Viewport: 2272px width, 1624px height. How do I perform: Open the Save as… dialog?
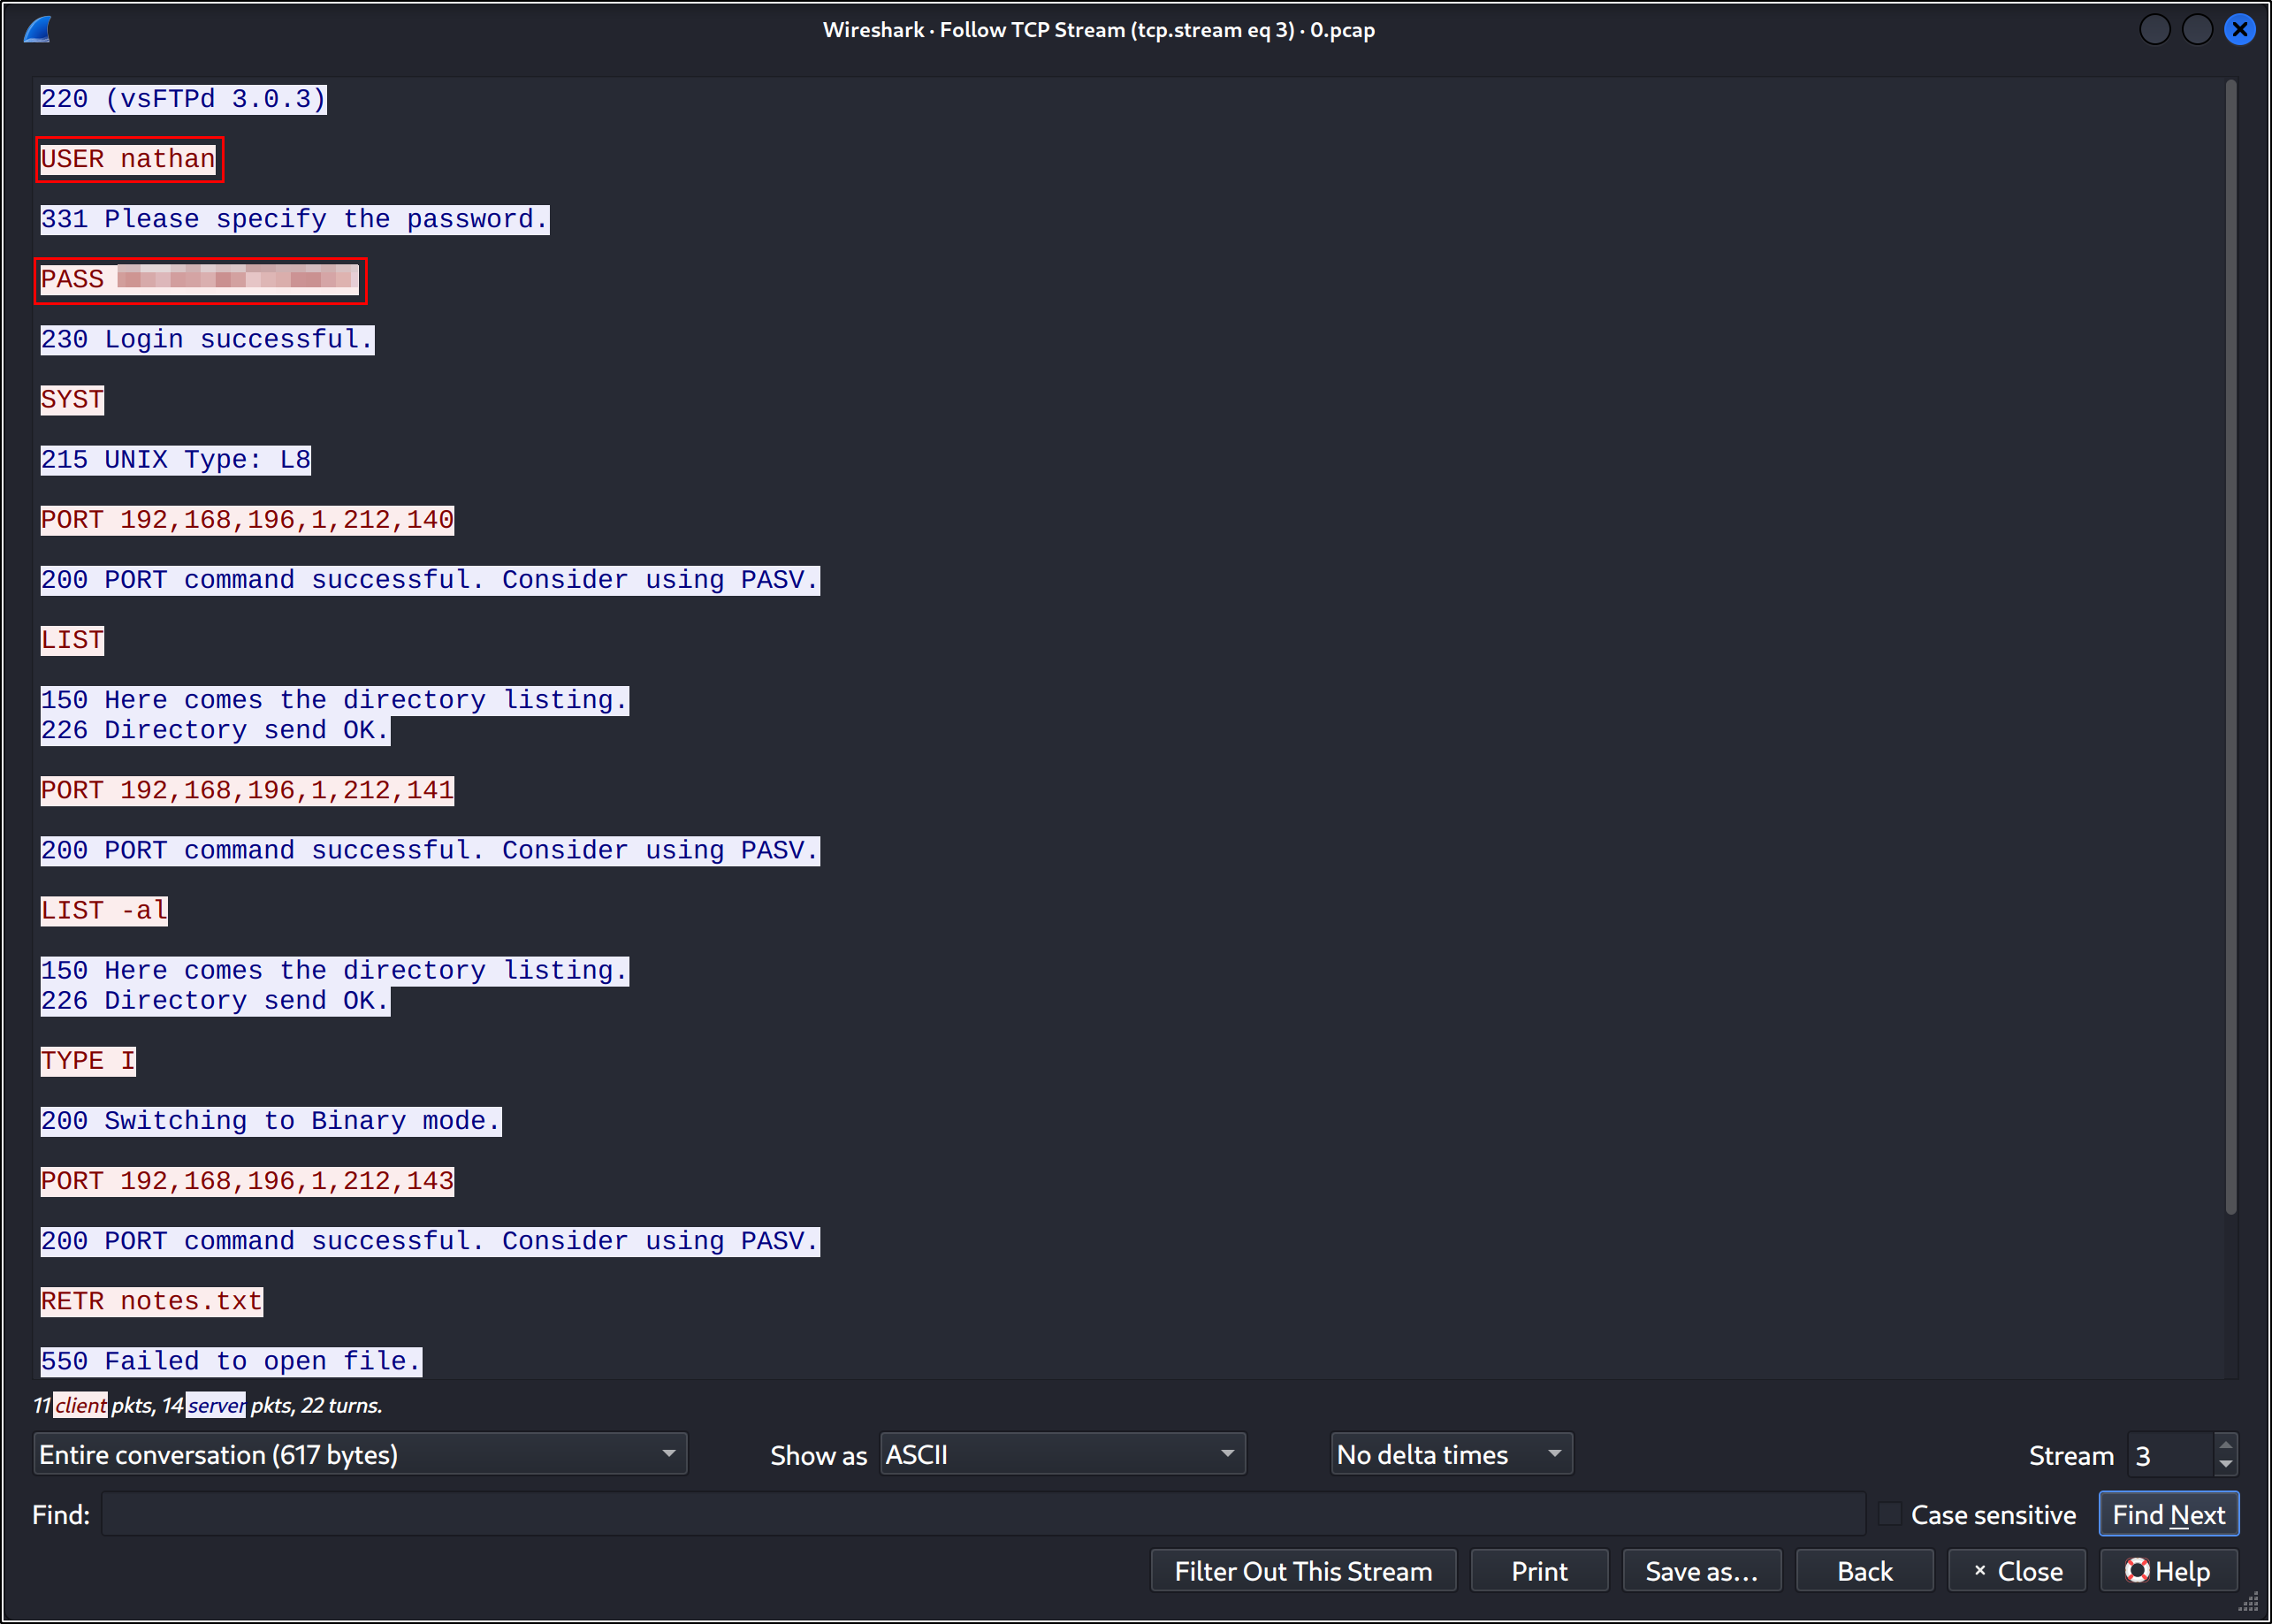(x=1701, y=1571)
